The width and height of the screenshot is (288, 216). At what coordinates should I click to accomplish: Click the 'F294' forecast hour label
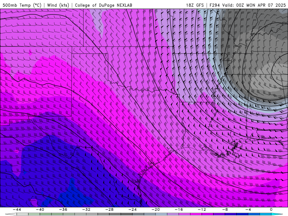(214, 5)
